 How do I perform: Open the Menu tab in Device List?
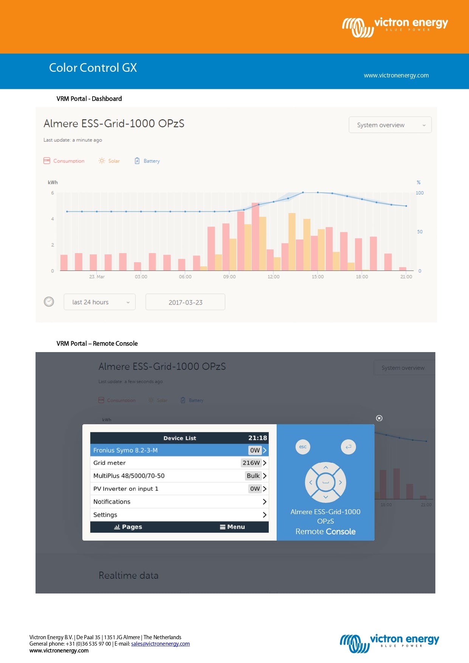point(232,527)
